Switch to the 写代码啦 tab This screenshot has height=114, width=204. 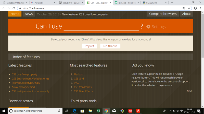43,3
